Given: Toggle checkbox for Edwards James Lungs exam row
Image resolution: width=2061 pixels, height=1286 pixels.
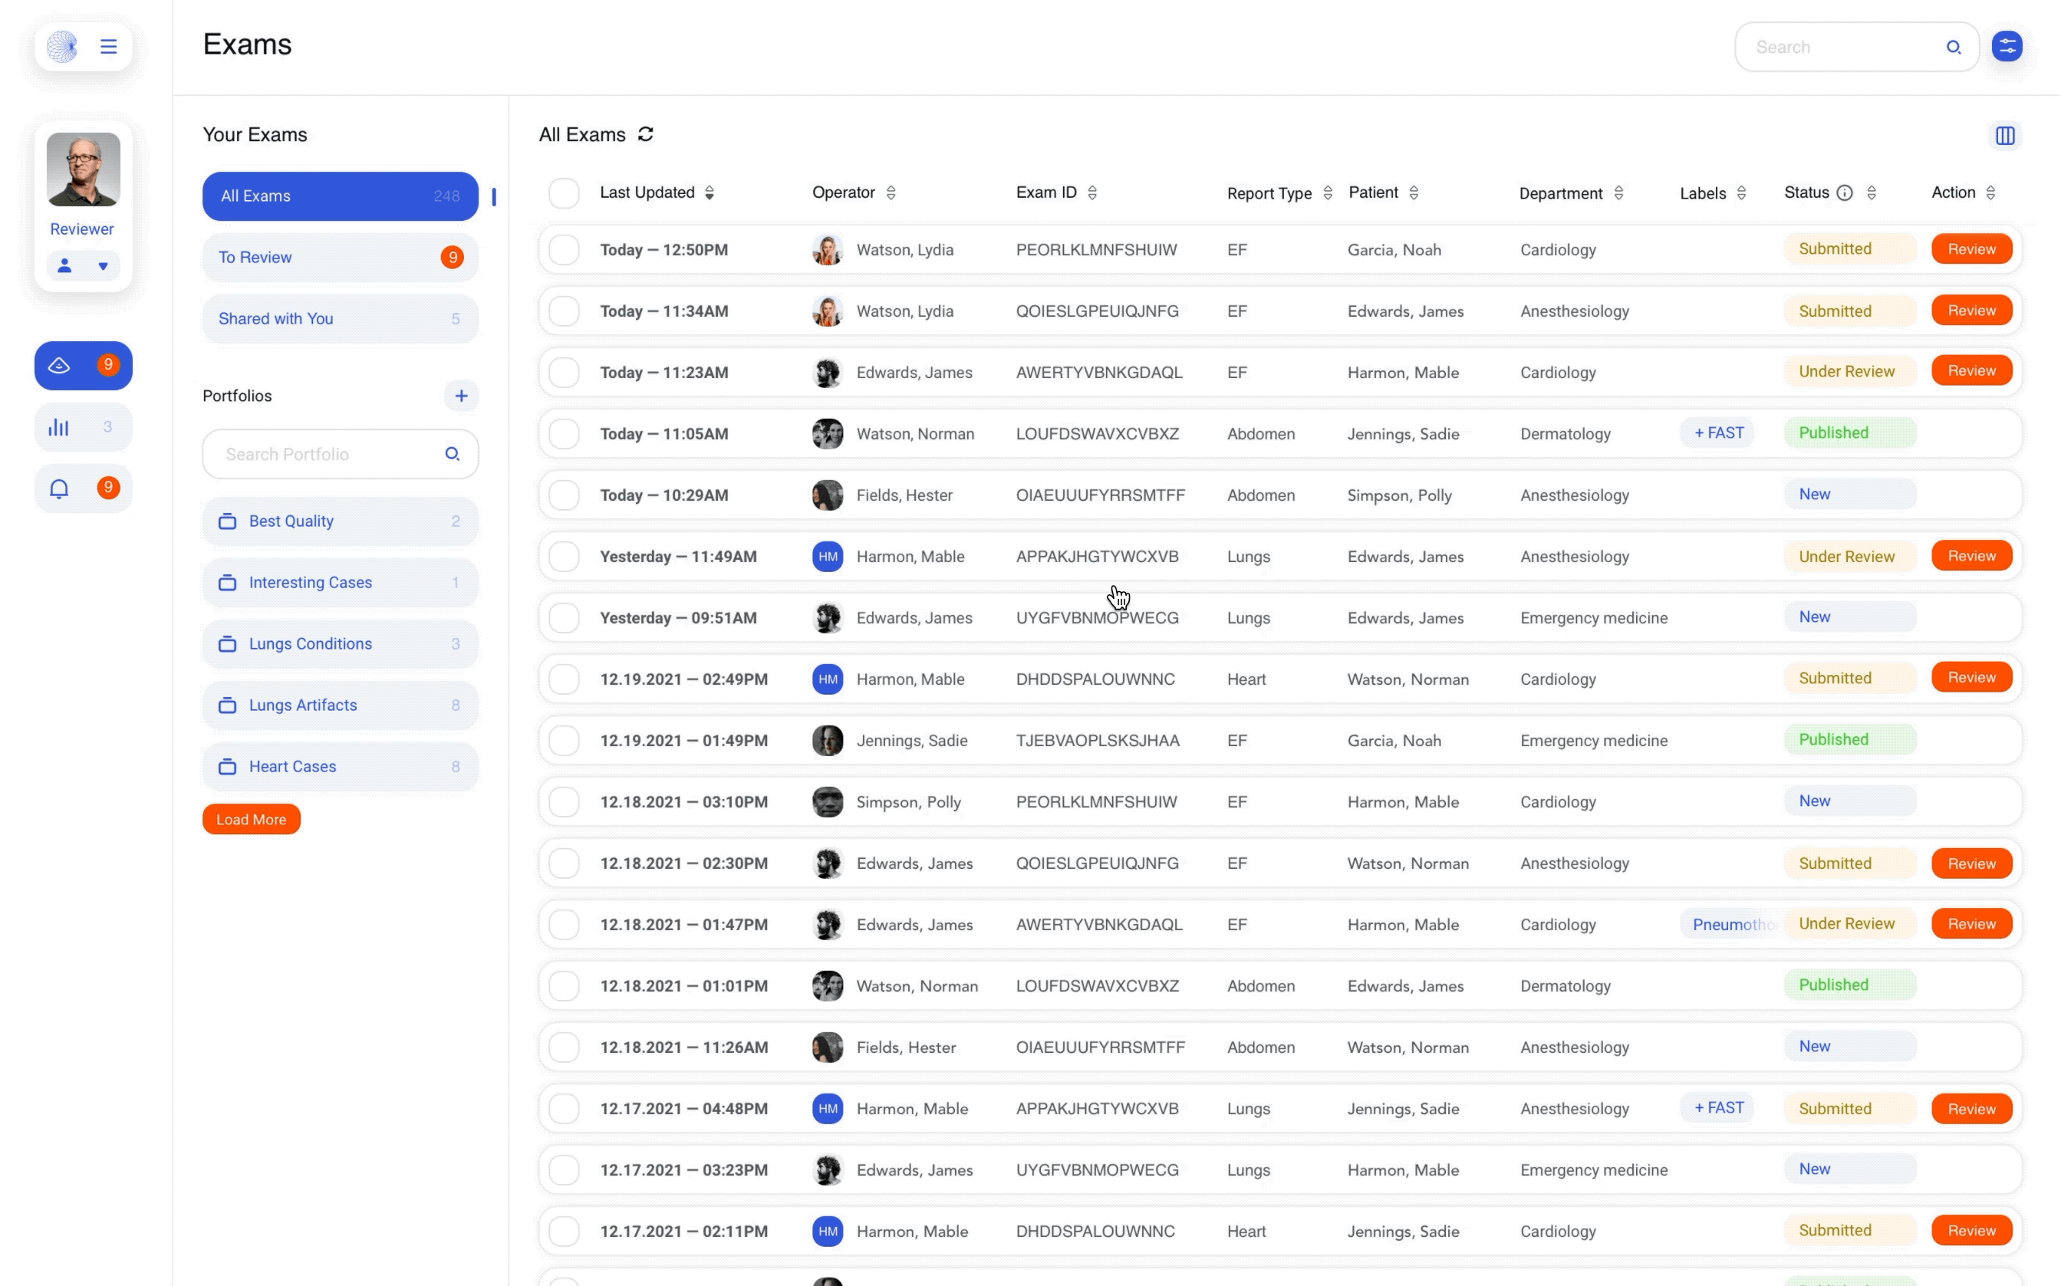Looking at the screenshot, I should 563,618.
